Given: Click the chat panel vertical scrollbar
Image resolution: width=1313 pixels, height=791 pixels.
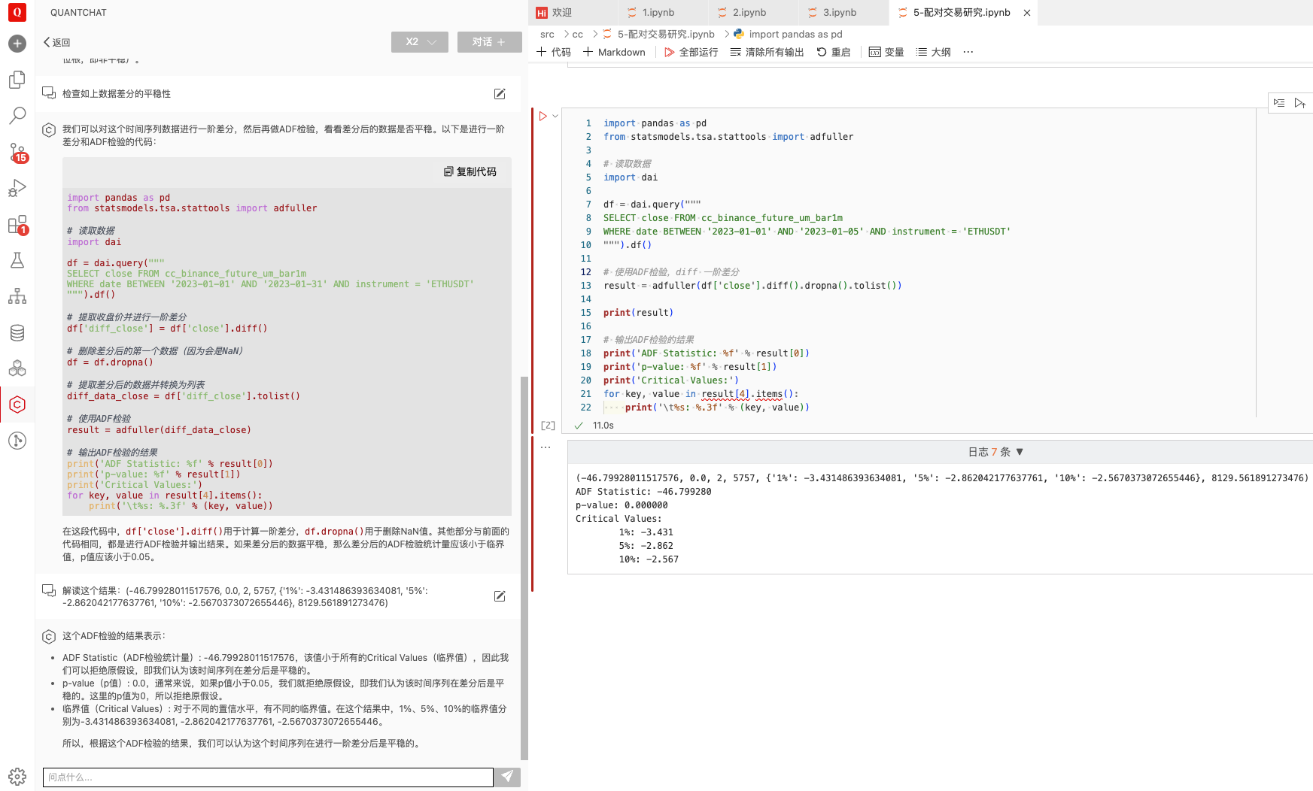Looking at the screenshot, I should coord(524,564).
